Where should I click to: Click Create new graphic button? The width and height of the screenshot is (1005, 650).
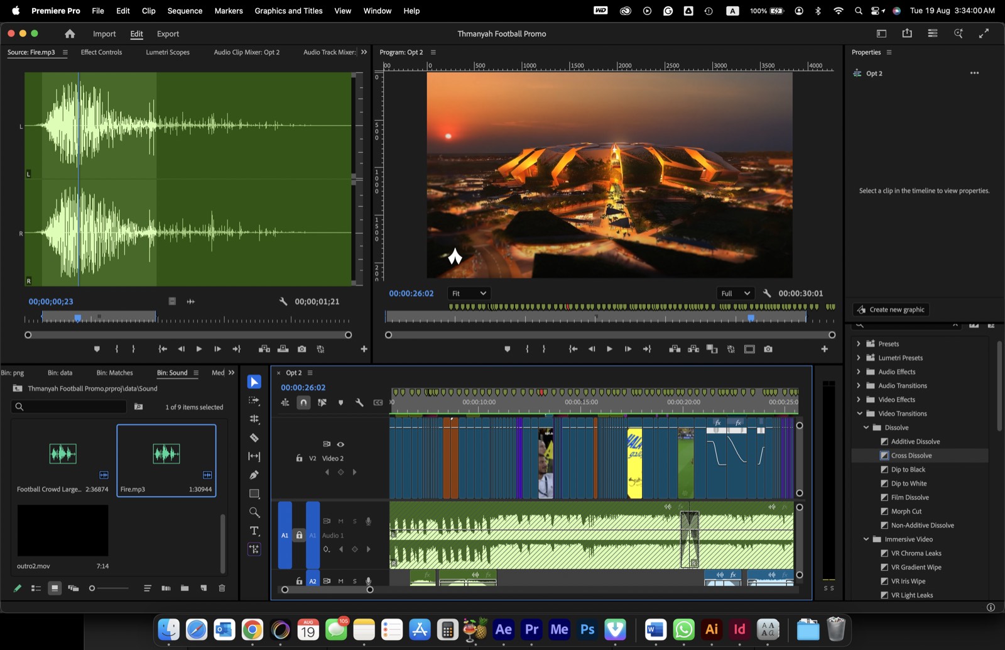[891, 309]
